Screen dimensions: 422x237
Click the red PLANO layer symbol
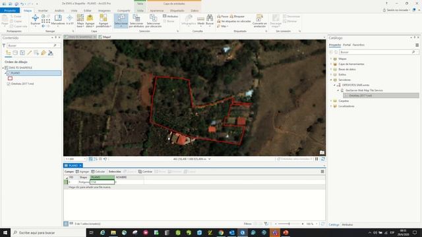11,78
